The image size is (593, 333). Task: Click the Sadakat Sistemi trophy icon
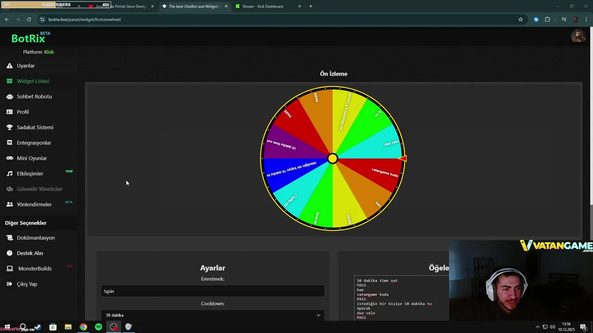[x=9, y=127]
